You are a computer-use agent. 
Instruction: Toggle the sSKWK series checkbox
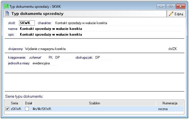click(7, 109)
